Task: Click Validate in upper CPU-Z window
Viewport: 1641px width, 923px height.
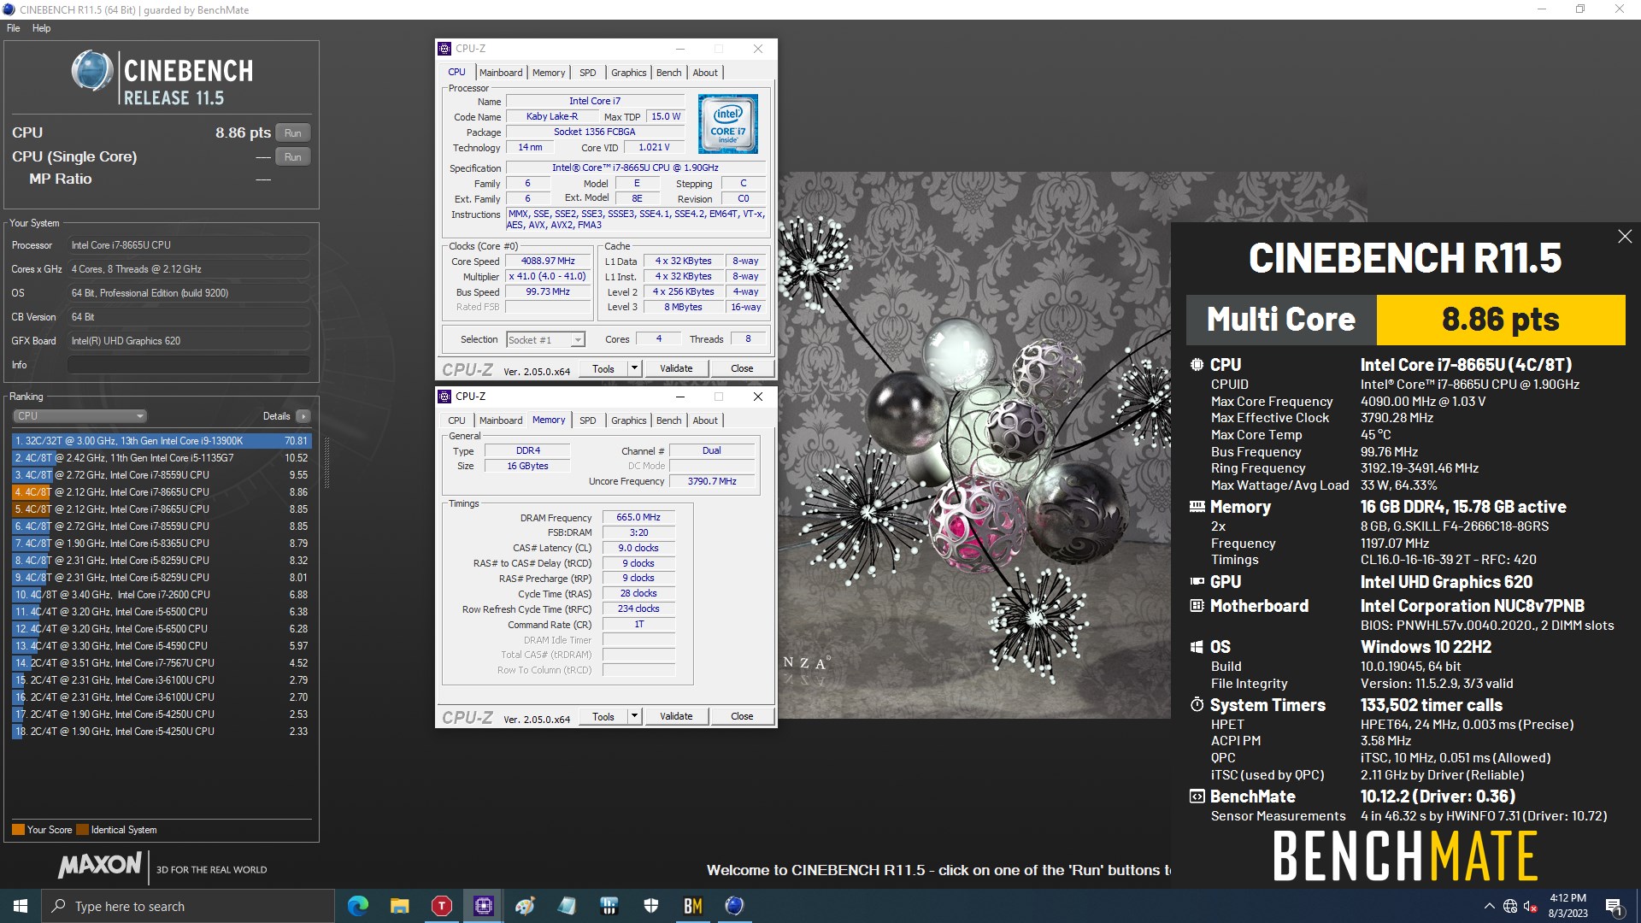Action: [676, 368]
